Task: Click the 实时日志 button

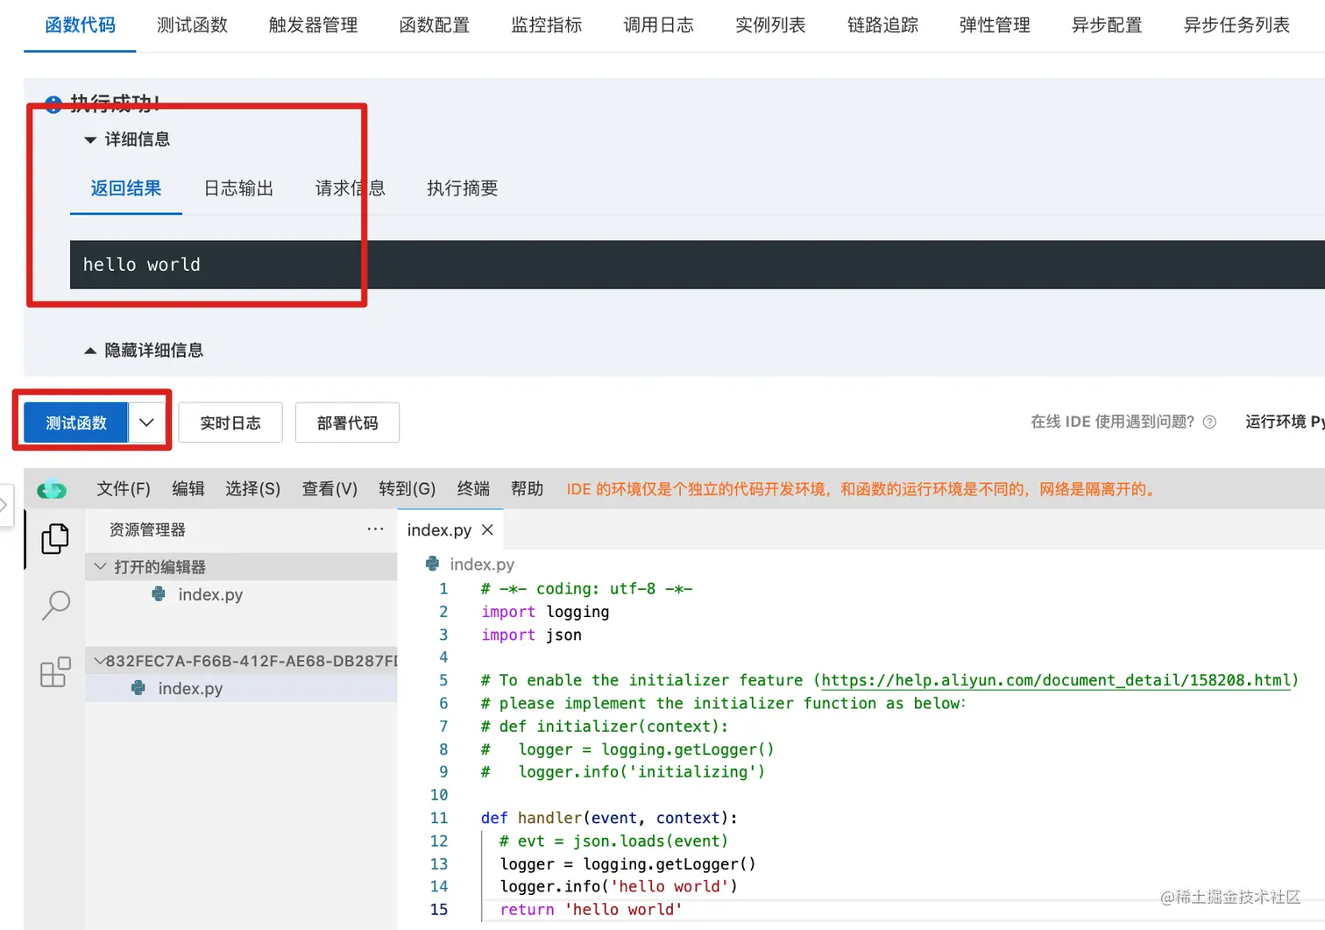Action: 230,422
